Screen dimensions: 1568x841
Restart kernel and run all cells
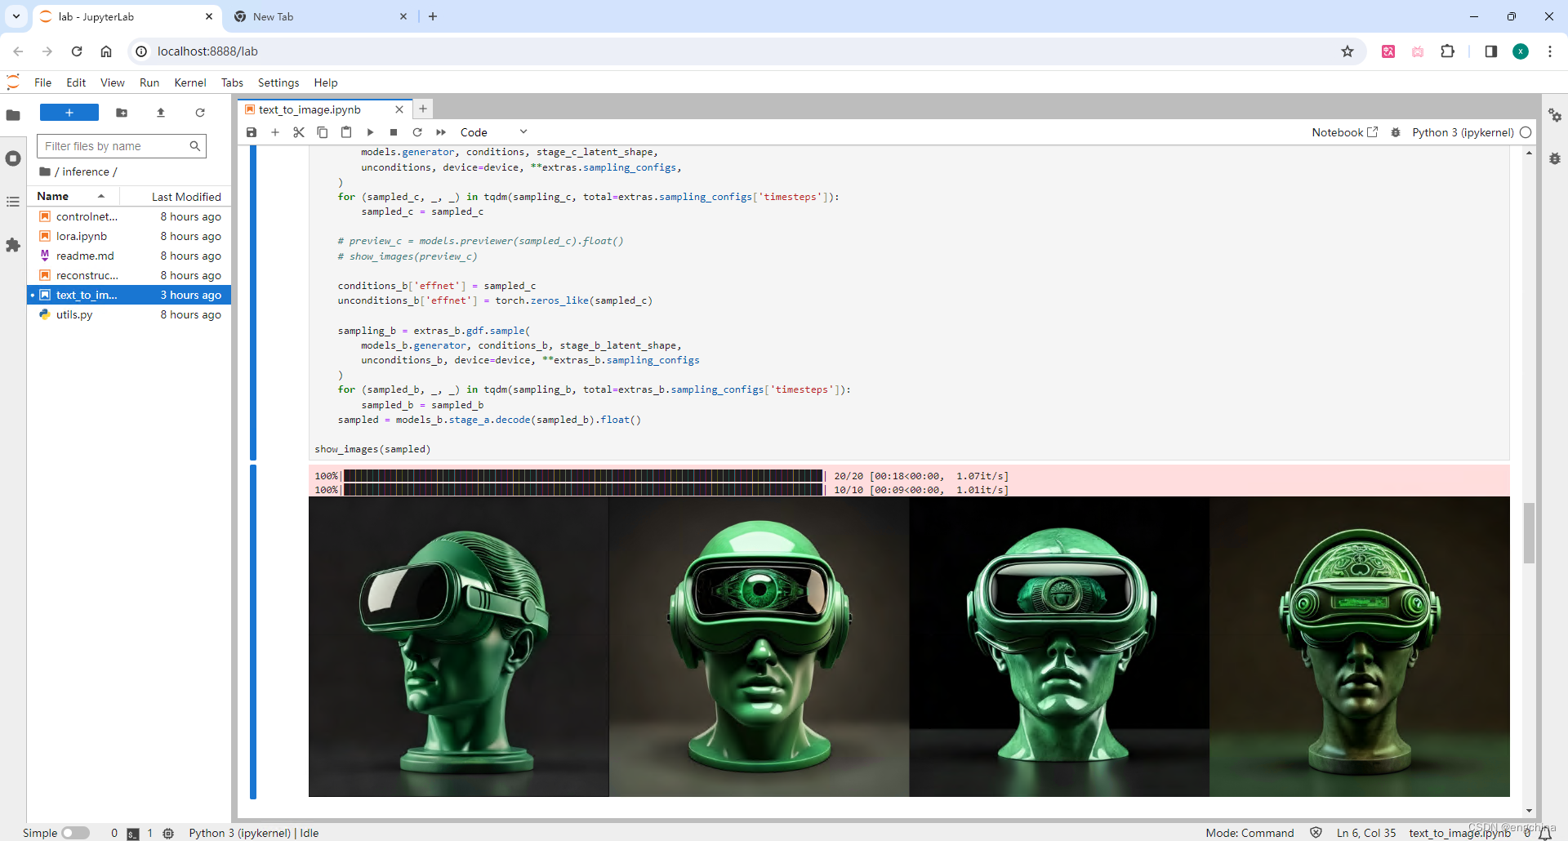(441, 132)
